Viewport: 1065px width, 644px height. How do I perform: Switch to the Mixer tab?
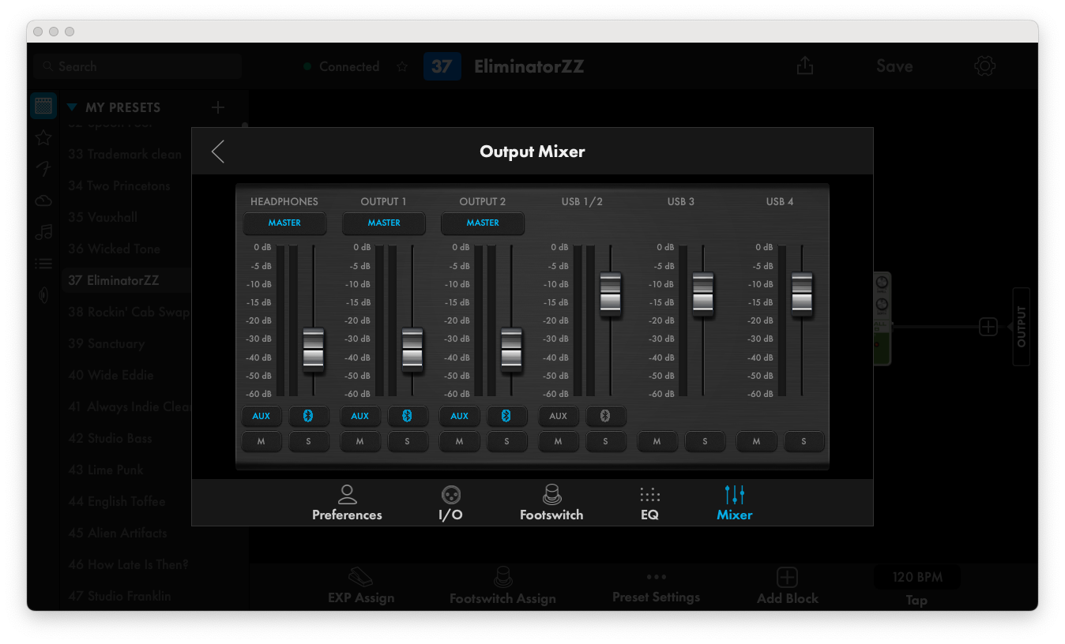tap(734, 503)
